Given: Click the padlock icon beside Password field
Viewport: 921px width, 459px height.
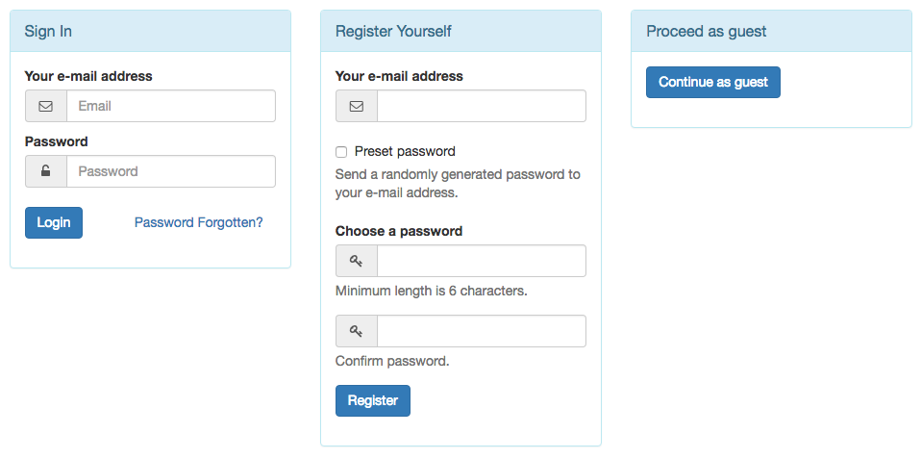Looking at the screenshot, I should 46,171.
